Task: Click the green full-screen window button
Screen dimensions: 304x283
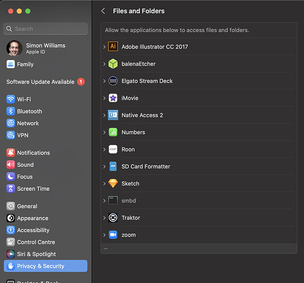Action: click(x=28, y=11)
